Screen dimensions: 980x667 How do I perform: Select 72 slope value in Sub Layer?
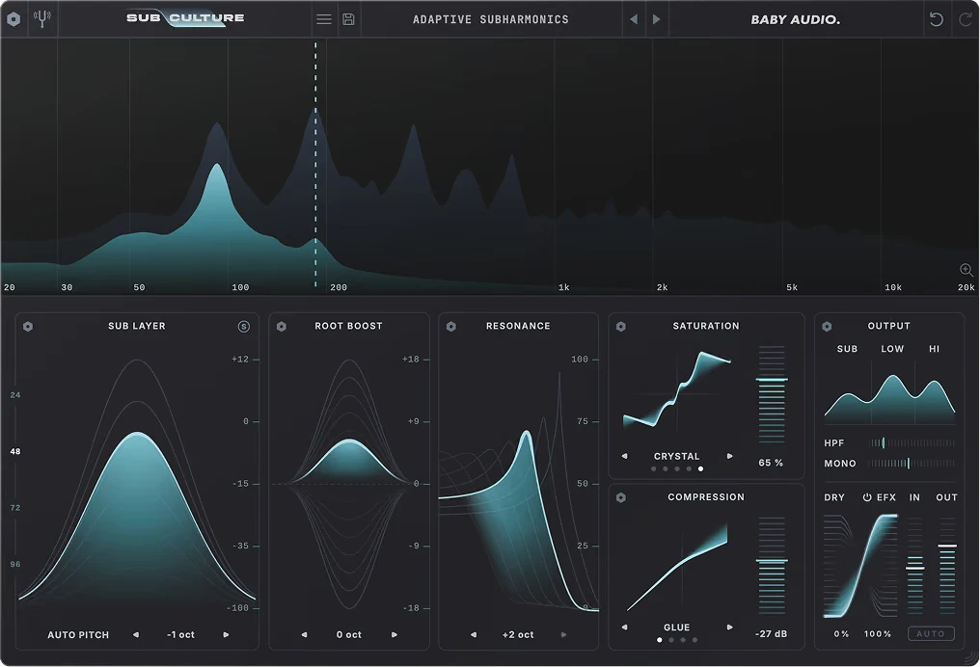click(x=15, y=508)
